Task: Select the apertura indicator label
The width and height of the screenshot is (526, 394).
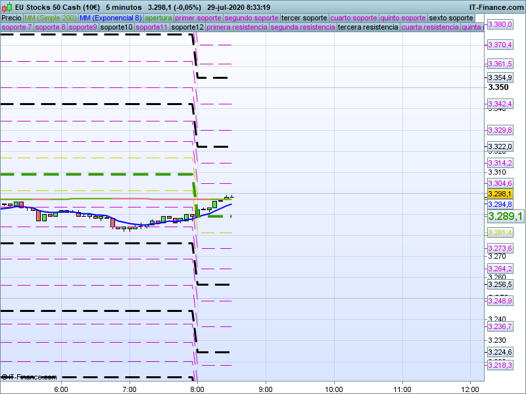Action: (x=159, y=18)
